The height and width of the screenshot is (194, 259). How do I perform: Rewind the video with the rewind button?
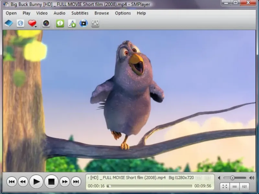pos(23,182)
